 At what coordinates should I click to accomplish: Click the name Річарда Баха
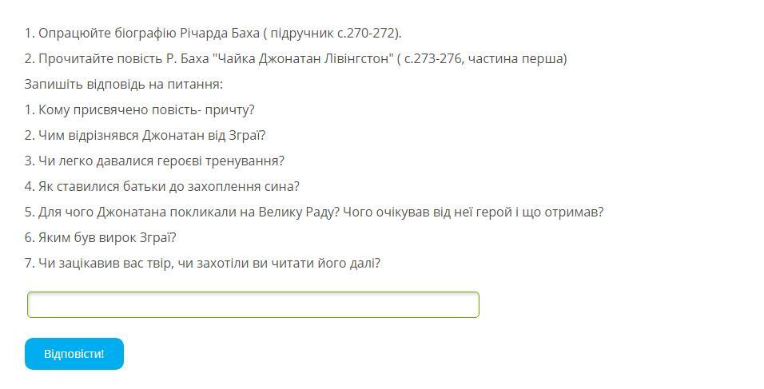[221, 34]
